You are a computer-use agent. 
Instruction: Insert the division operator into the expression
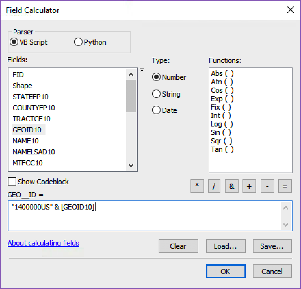[x=214, y=186]
